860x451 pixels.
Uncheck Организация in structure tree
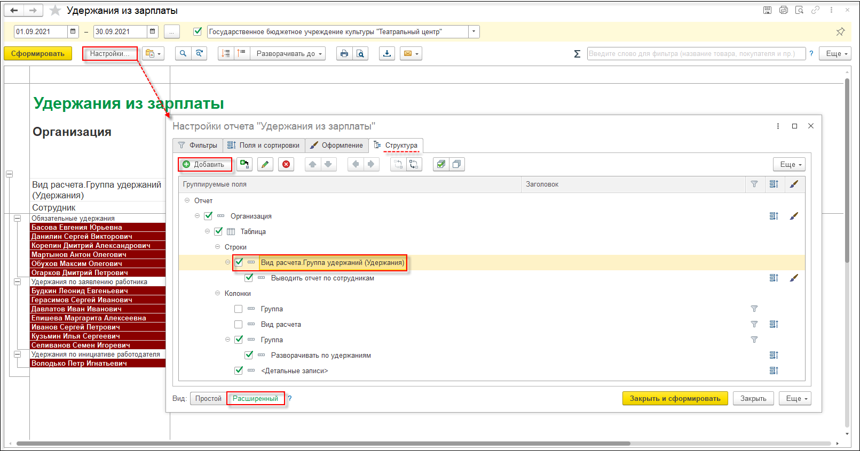[x=208, y=216]
